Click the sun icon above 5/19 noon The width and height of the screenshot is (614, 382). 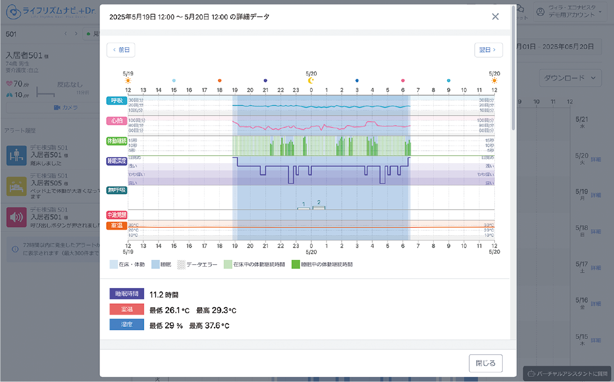pos(128,81)
